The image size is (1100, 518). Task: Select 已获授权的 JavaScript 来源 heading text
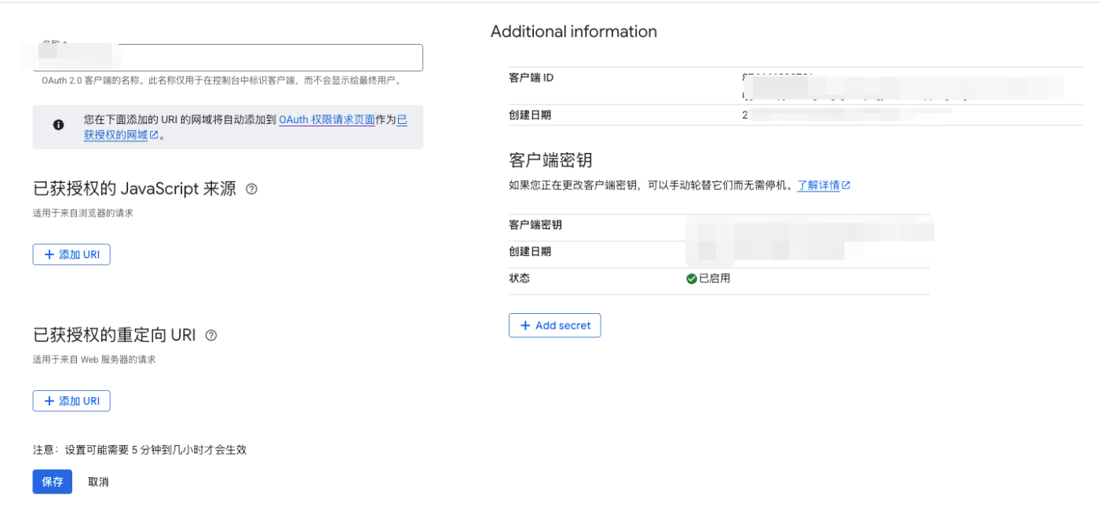[x=134, y=189]
